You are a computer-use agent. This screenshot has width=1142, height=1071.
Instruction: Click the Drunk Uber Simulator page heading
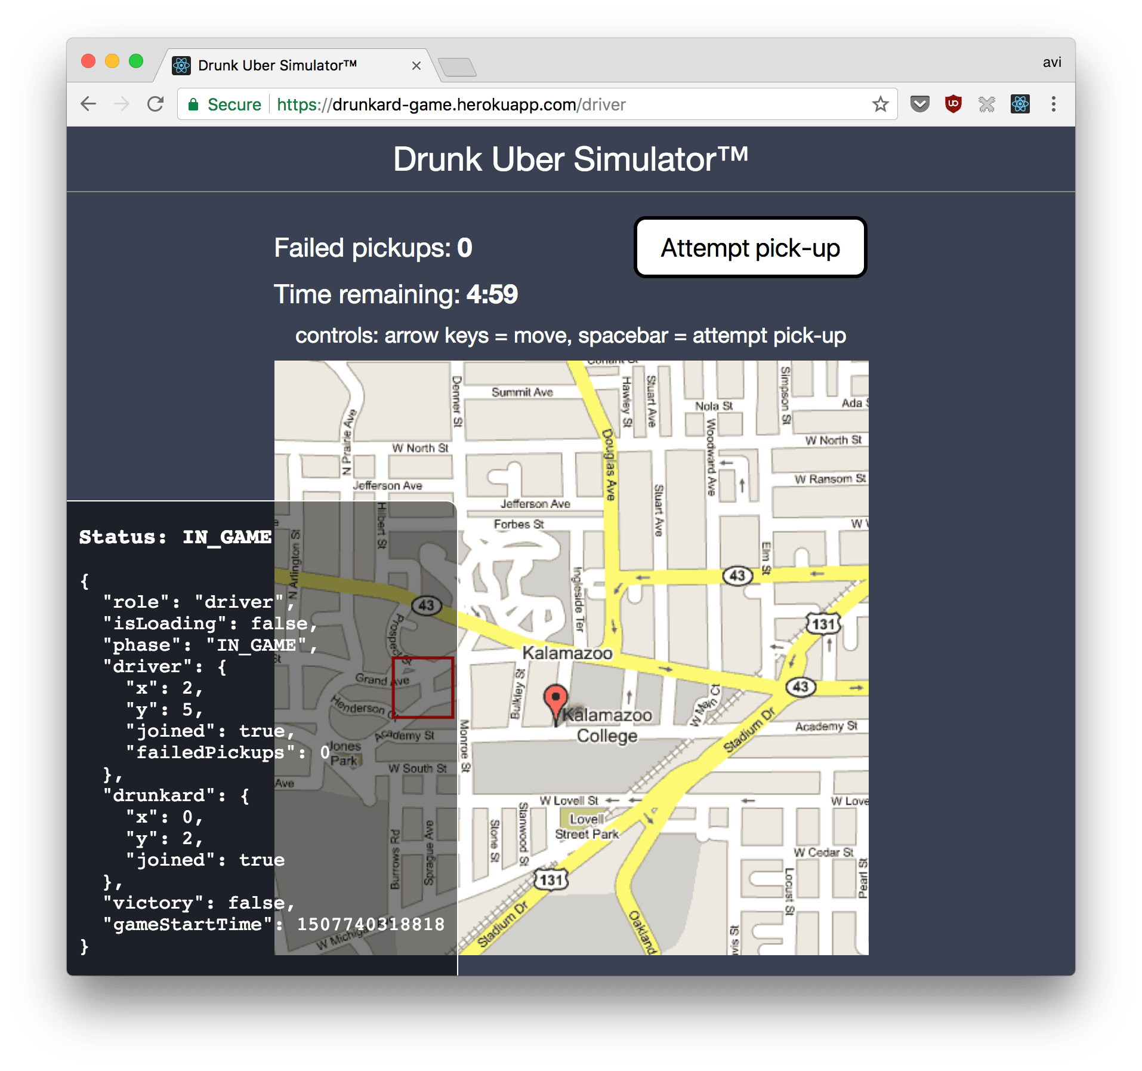[570, 159]
